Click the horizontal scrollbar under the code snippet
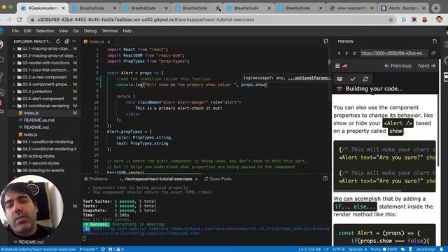 click(x=367, y=190)
